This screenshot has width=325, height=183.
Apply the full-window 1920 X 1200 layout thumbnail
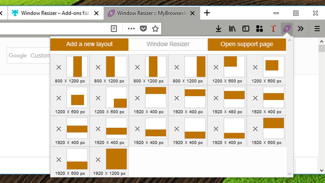click(x=116, y=159)
